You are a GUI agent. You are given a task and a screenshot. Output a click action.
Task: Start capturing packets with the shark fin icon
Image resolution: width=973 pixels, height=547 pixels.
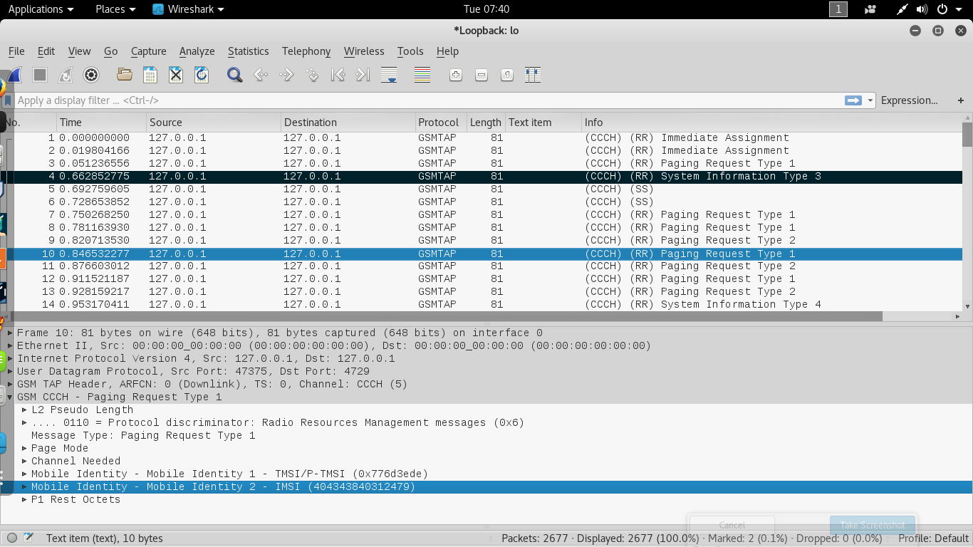(x=14, y=75)
